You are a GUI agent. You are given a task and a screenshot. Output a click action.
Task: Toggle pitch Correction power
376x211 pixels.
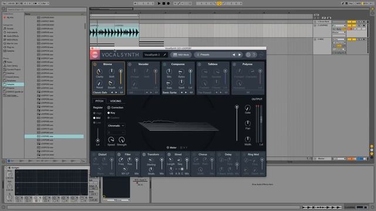109,108
